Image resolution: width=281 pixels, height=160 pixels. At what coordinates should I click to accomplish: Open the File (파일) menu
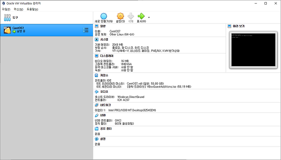pos(6,9)
